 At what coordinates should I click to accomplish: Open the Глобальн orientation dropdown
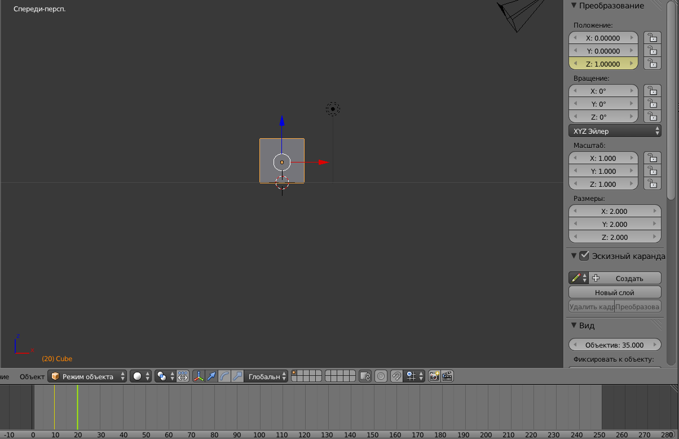click(266, 376)
